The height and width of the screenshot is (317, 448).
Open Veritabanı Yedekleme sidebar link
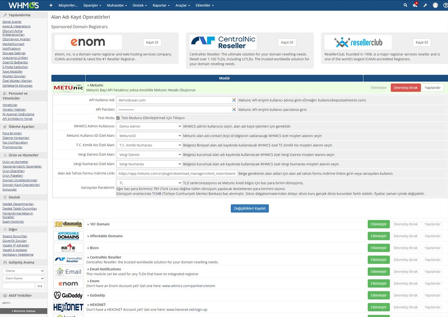click(x=18, y=255)
